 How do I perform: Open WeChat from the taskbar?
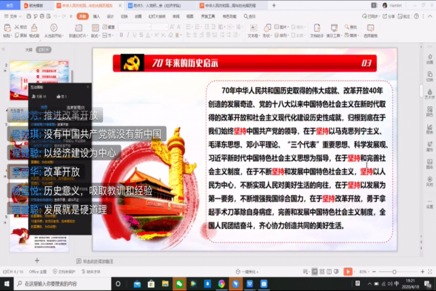[x=179, y=284]
